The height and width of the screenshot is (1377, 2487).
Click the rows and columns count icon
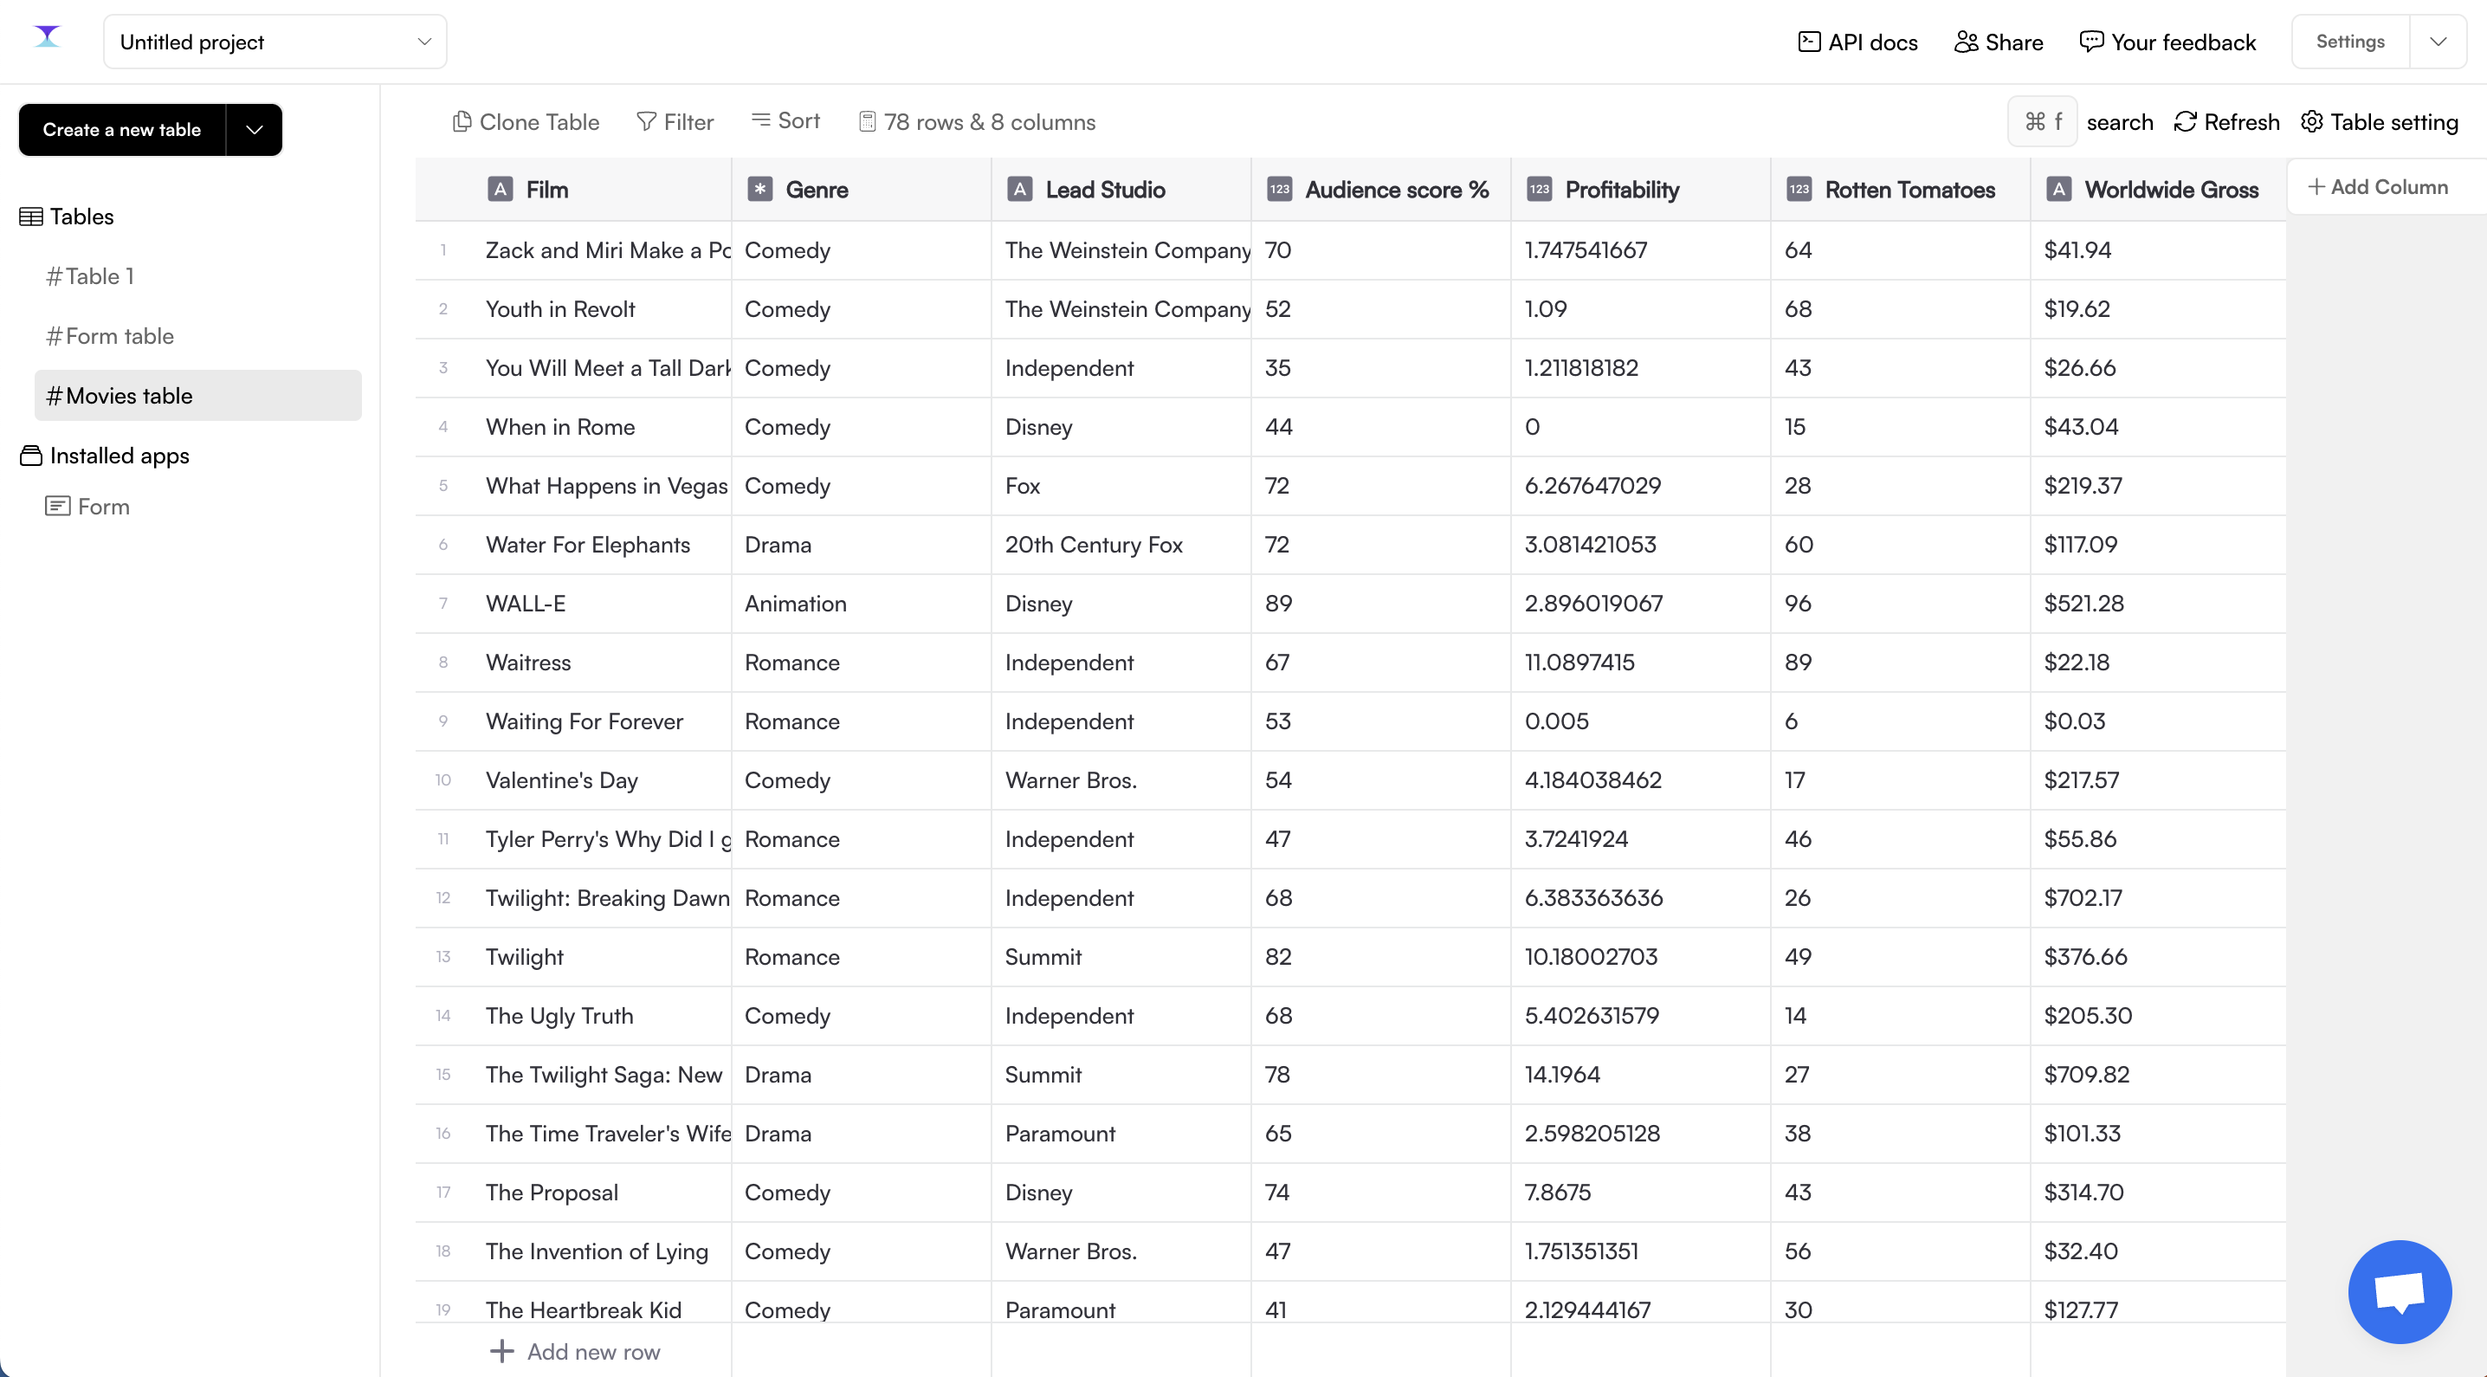pos(867,121)
